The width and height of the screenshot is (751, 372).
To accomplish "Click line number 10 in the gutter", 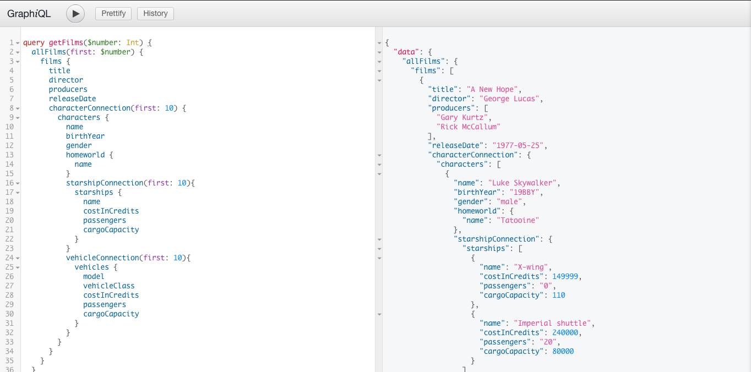I will [x=9, y=127].
